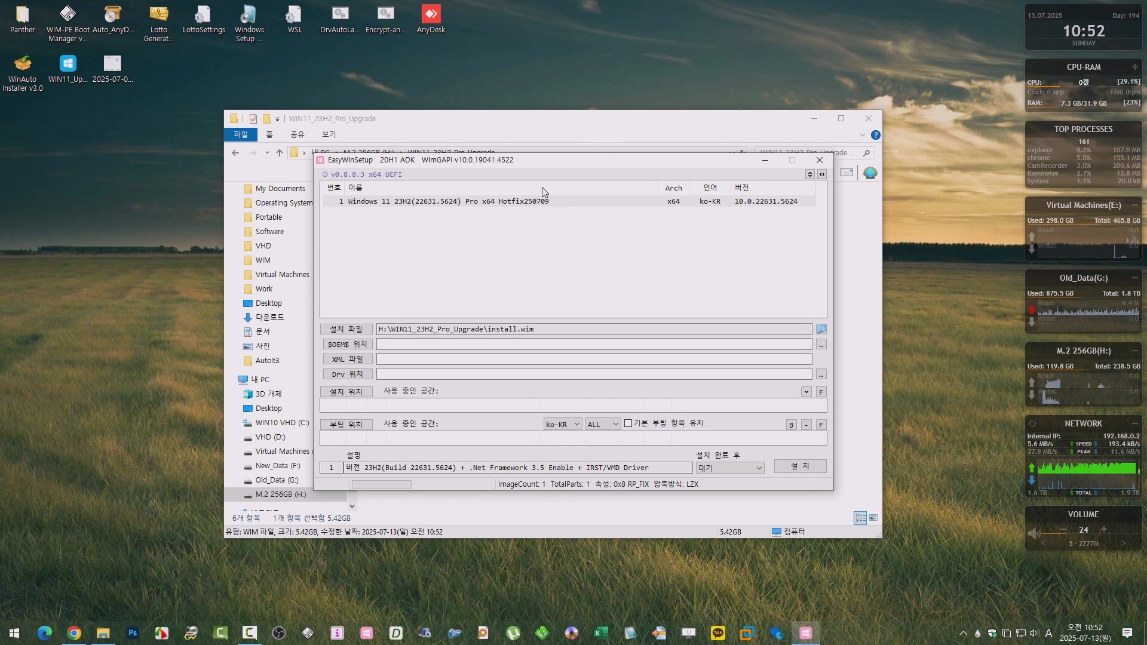The width and height of the screenshot is (1147, 645).
Task: Open the ALL boot option dropdown
Action: (602, 424)
